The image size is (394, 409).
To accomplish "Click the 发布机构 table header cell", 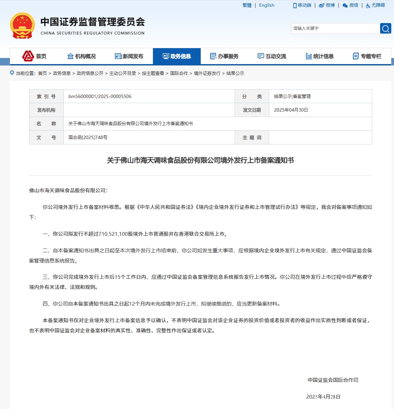I will click(x=46, y=110).
